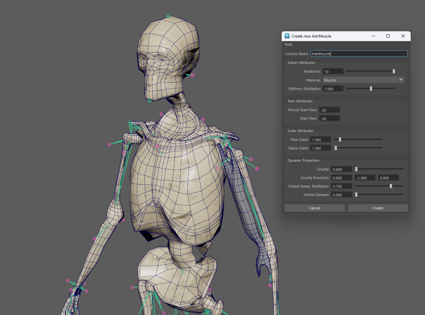Click the AdonisFX logo icon in title bar
This screenshot has width=425, height=315.
[x=287, y=36]
